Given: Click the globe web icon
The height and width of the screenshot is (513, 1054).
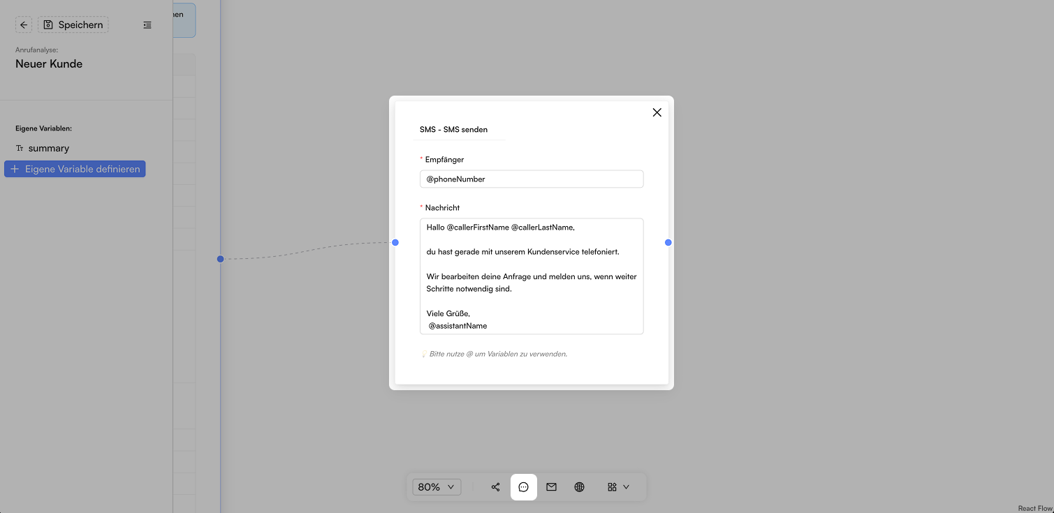Looking at the screenshot, I should point(579,487).
